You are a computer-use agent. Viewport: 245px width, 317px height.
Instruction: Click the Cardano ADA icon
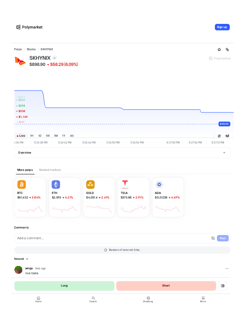click(x=159, y=184)
